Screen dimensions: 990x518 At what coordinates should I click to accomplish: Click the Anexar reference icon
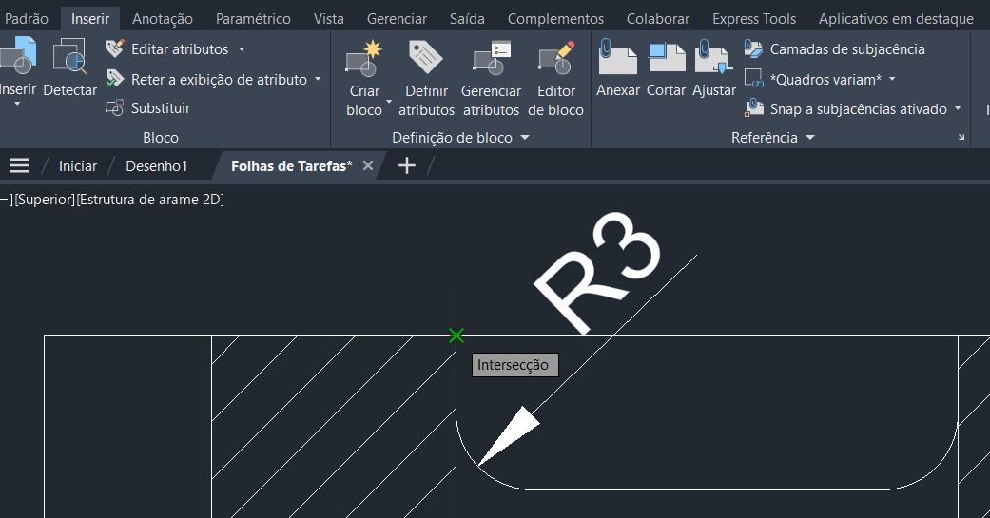(x=618, y=59)
